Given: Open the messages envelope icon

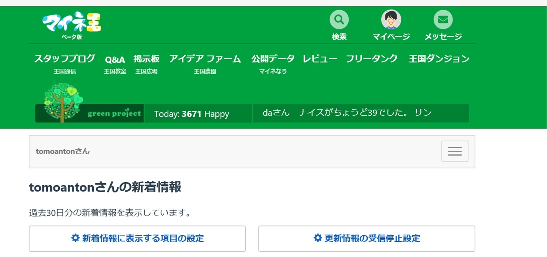Looking at the screenshot, I should [x=443, y=19].
